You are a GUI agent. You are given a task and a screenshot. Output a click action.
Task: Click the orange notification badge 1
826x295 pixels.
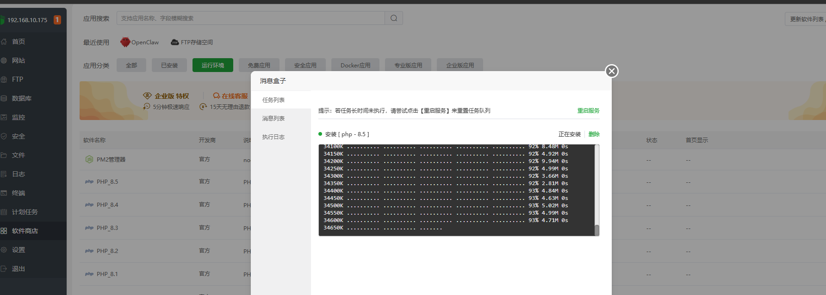coord(57,20)
